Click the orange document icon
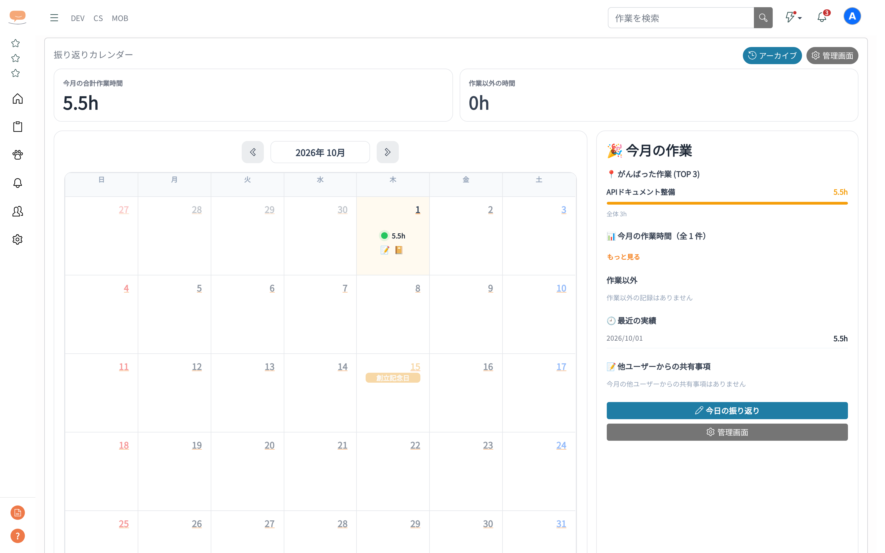 tap(17, 513)
